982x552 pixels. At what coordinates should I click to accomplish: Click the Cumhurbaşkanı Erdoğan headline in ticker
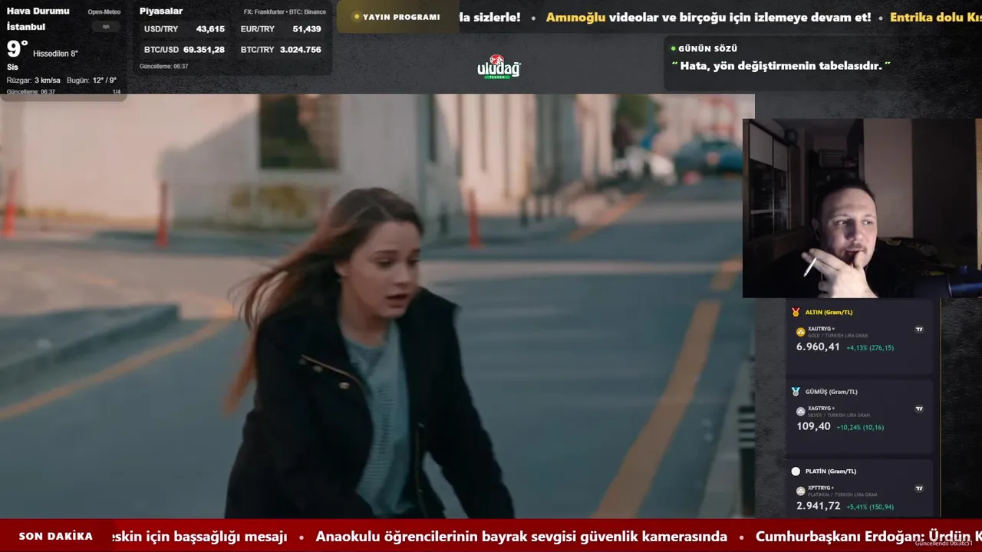(x=868, y=537)
